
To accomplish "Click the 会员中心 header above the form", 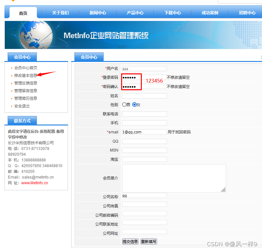I will (89, 57).
